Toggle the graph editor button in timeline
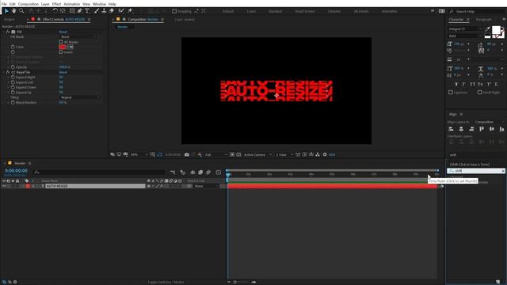This screenshot has height=285, width=507. click(219, 173)
